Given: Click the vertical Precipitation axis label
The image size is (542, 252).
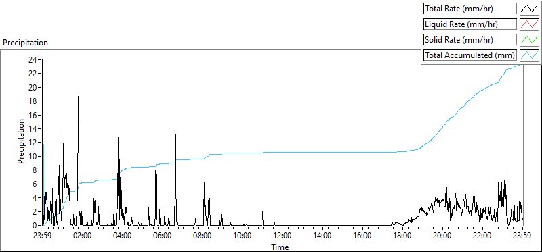Looking at the screenshot, I should [21, 141].
